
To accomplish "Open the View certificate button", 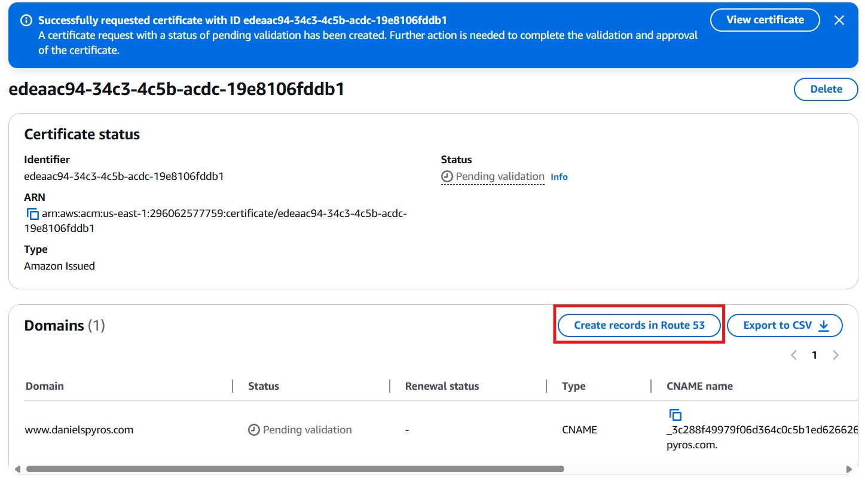I will click(x=765, y=20).
